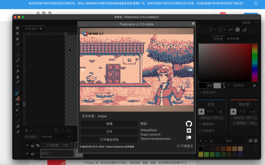Image resolution: width=265 pixels, height=165 pixels.
Task: Click the hue slider strip
Action: point(255,63)
